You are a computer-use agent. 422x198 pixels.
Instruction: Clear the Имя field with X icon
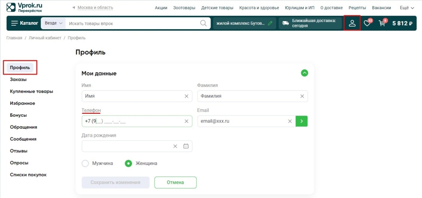click(186, 96)
